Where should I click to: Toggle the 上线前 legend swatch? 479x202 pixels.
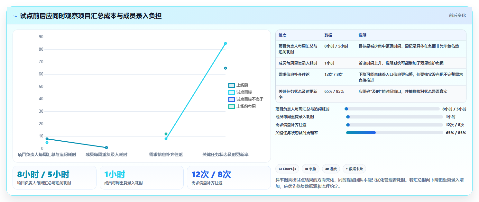pyautogui.click(x=231, y=85)
